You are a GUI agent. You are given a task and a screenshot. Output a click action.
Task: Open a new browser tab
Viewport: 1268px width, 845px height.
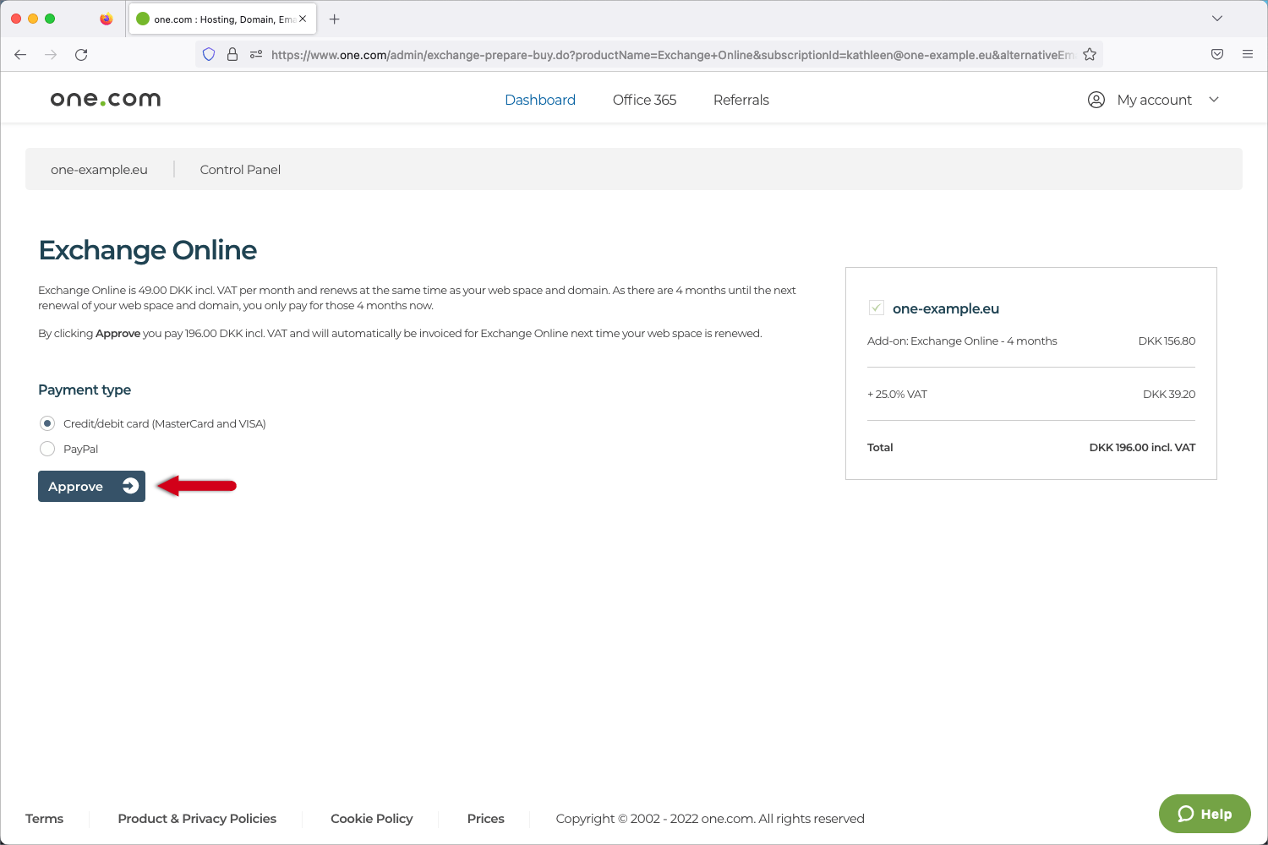[x=334, y=19]
